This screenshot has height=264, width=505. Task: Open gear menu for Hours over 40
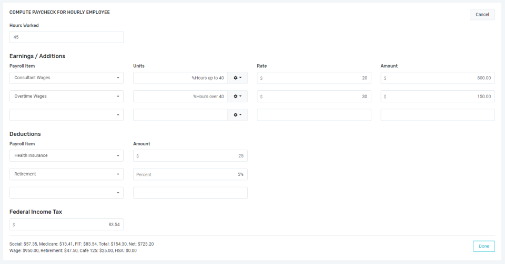[x=237, y=96]
